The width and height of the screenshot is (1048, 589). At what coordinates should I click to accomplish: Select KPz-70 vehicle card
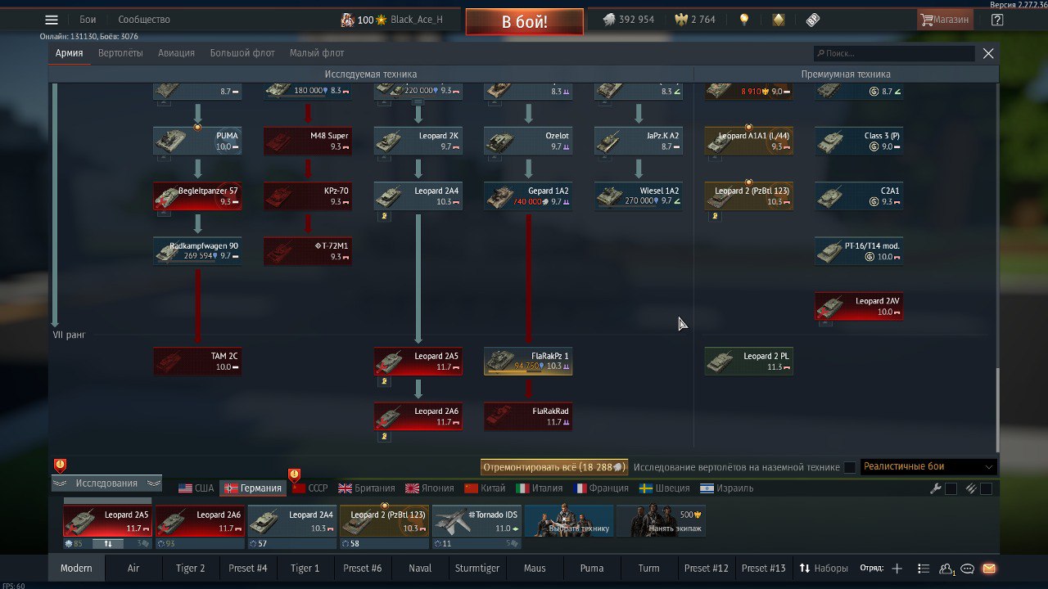point(308,196)
